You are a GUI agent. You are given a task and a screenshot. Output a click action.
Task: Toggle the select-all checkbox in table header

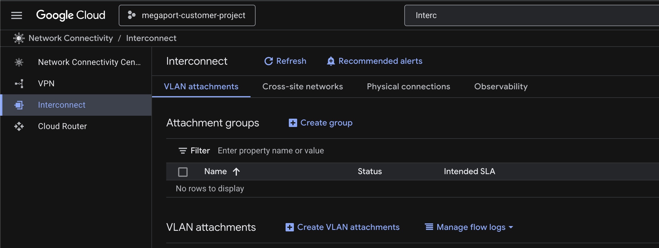[183, 172]
